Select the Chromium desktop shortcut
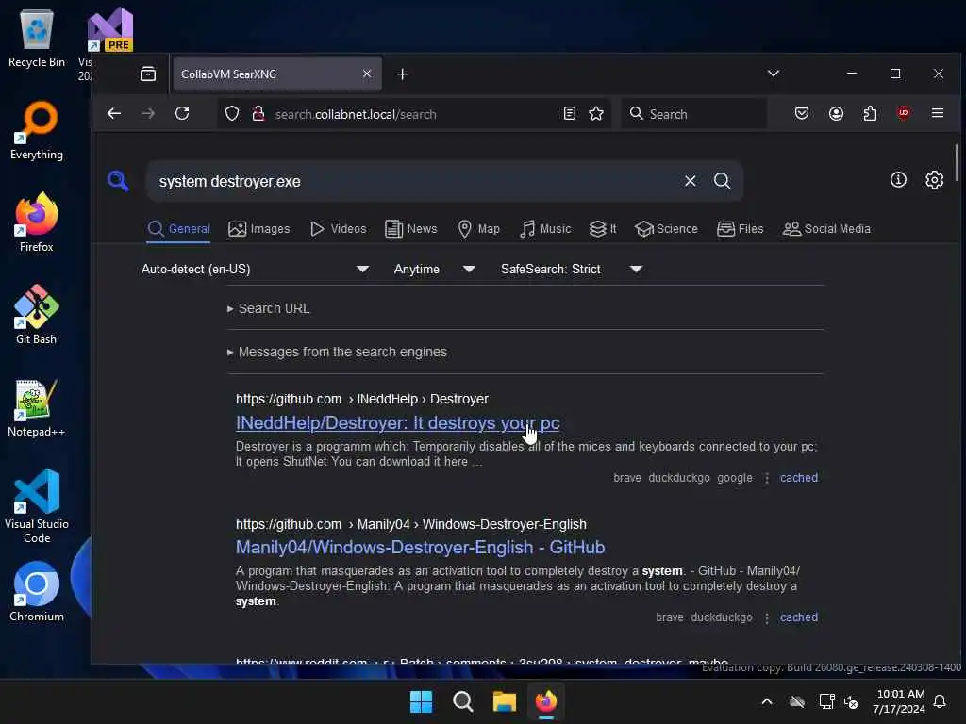The height and width of the screenshot is (724, 966). (x=37, y=592)
